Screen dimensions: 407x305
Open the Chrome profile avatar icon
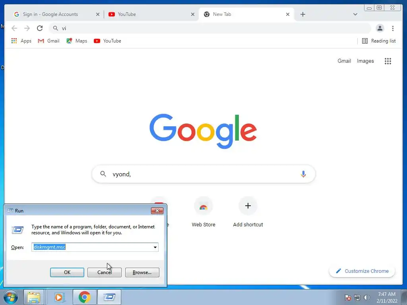[x=380, y=28]
